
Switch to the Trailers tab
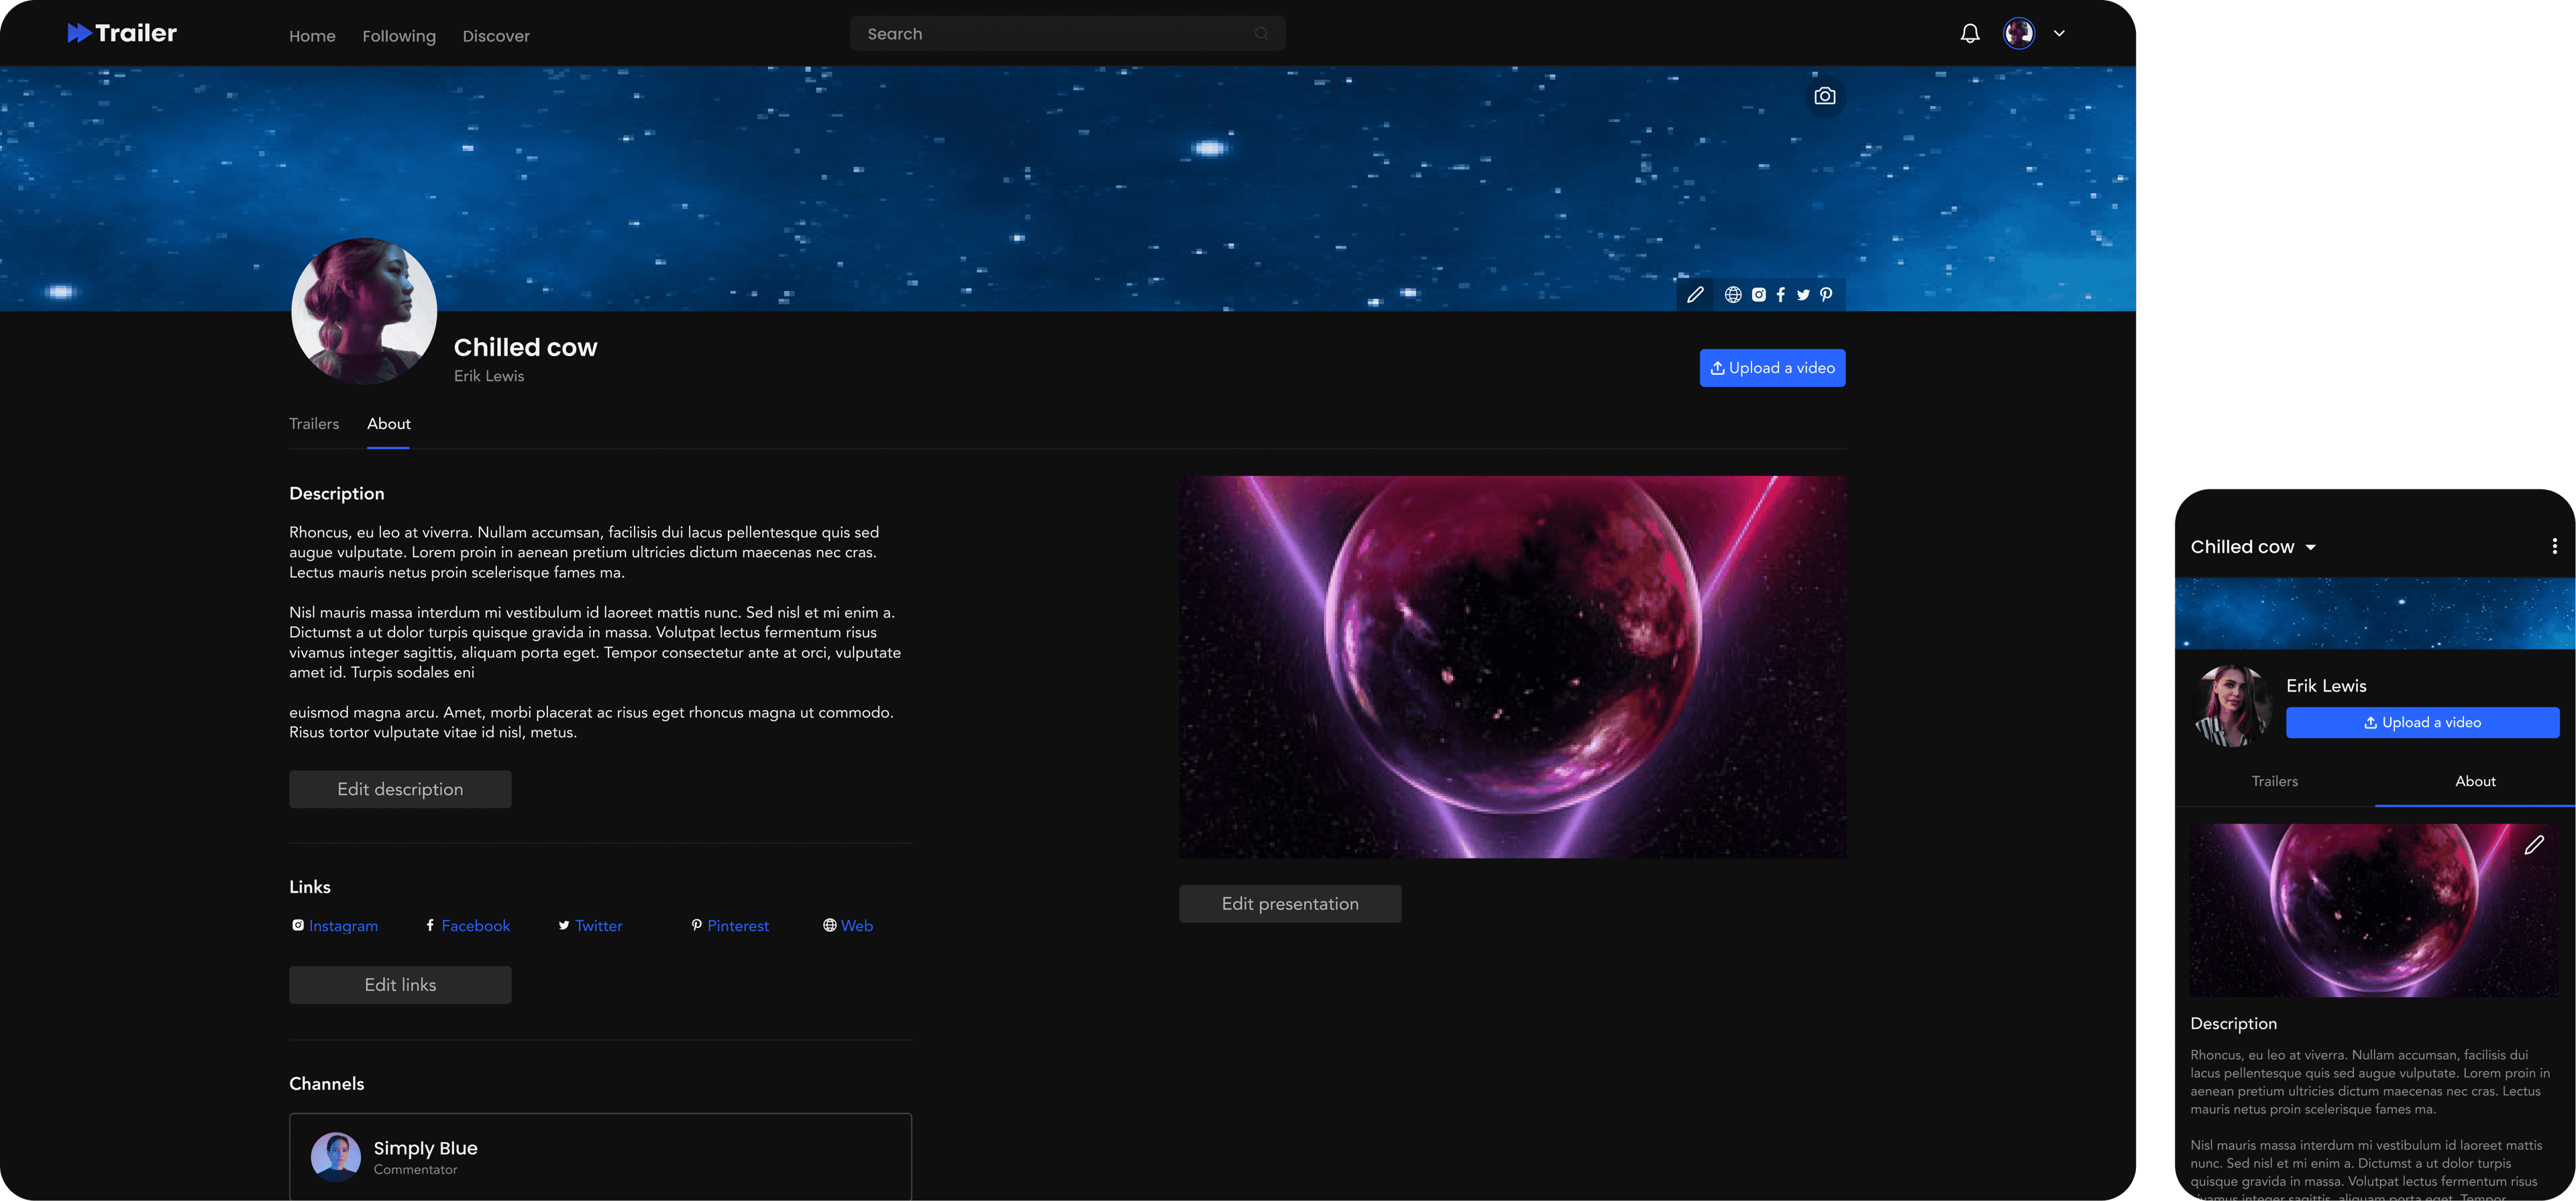pos(314,424)
